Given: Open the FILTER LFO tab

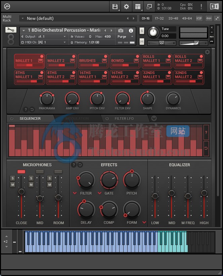Looking at the screenshot, I should point(124,118).
